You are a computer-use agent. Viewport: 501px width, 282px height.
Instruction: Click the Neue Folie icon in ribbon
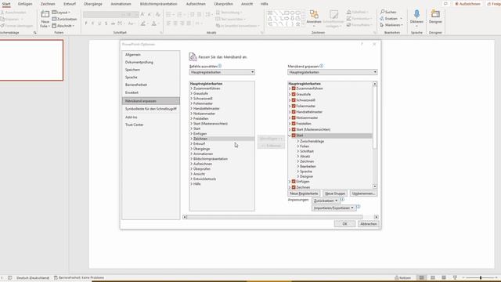click(x=45, y=14)
